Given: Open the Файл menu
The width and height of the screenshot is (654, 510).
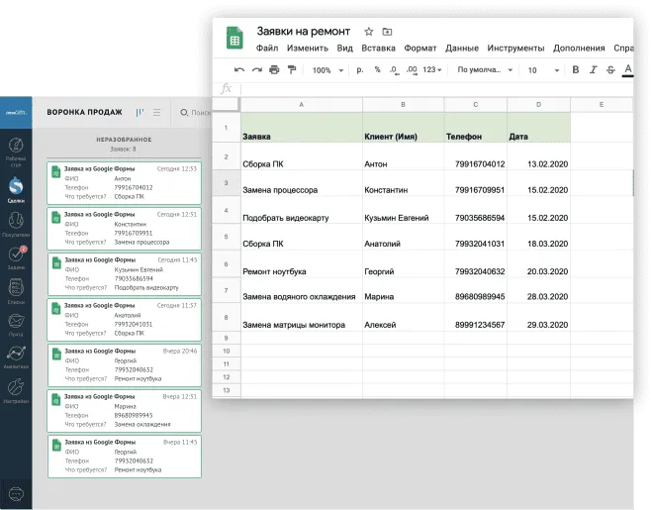Looking at the screenshot, I should pyautogui.click(x=267, y=49).
